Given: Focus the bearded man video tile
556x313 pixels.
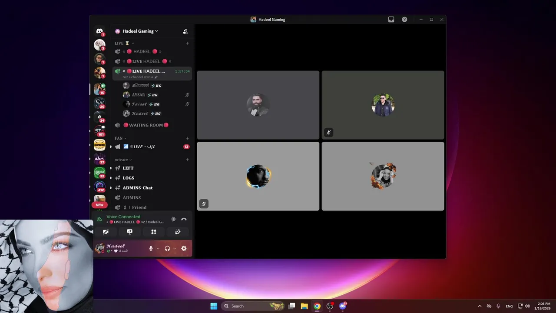Looking at the screenshot, I should point(258,105).
